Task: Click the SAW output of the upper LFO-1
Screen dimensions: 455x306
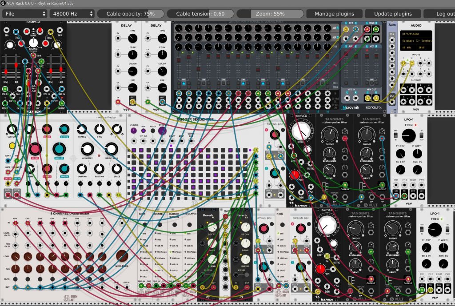Action: [x=413, y=196]
